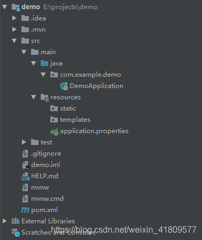Image resolution: width=202 pixels, height=240 pixels.
Task: Select the java folder name
Action: click(x=56, y=63)
